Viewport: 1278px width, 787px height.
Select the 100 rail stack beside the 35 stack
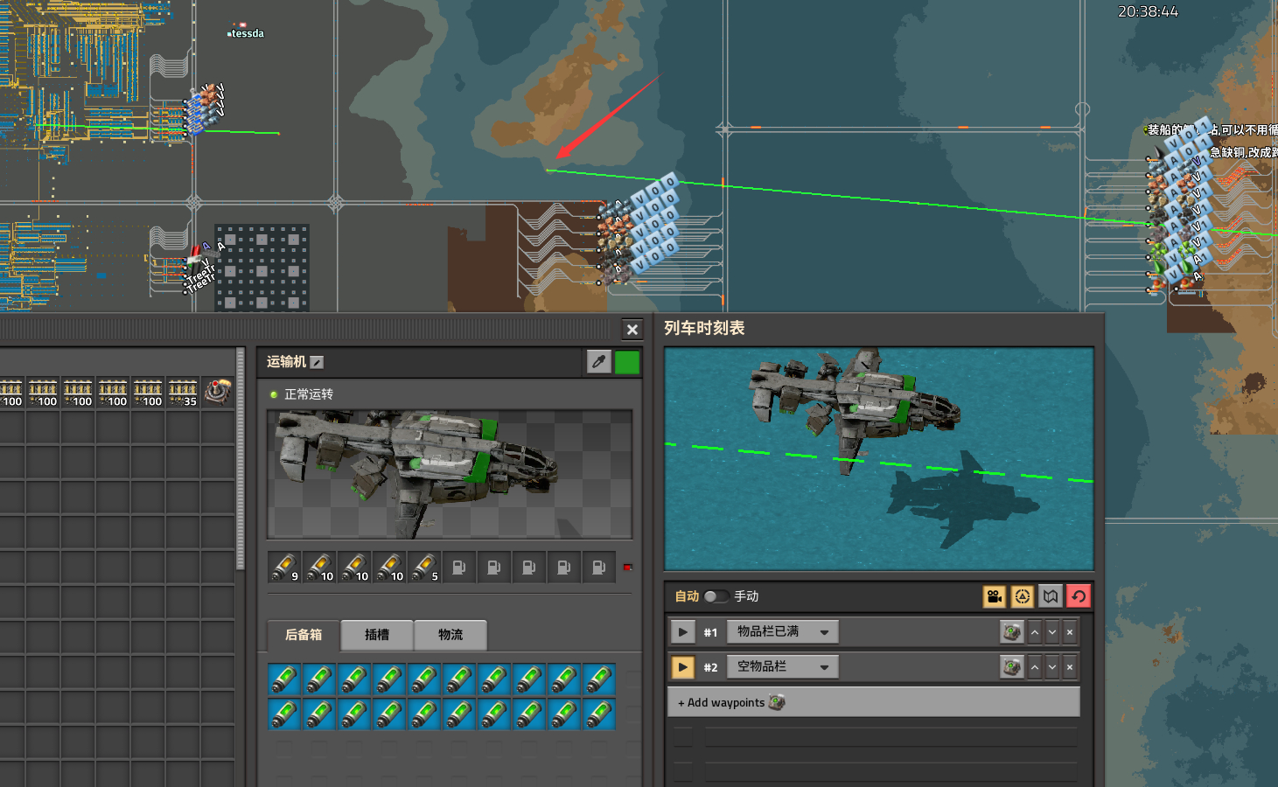148,393
